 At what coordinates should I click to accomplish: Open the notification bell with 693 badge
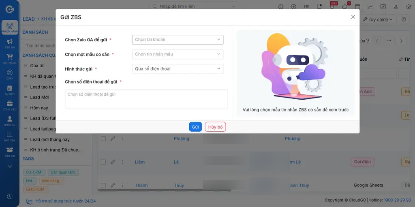(332, 6)
